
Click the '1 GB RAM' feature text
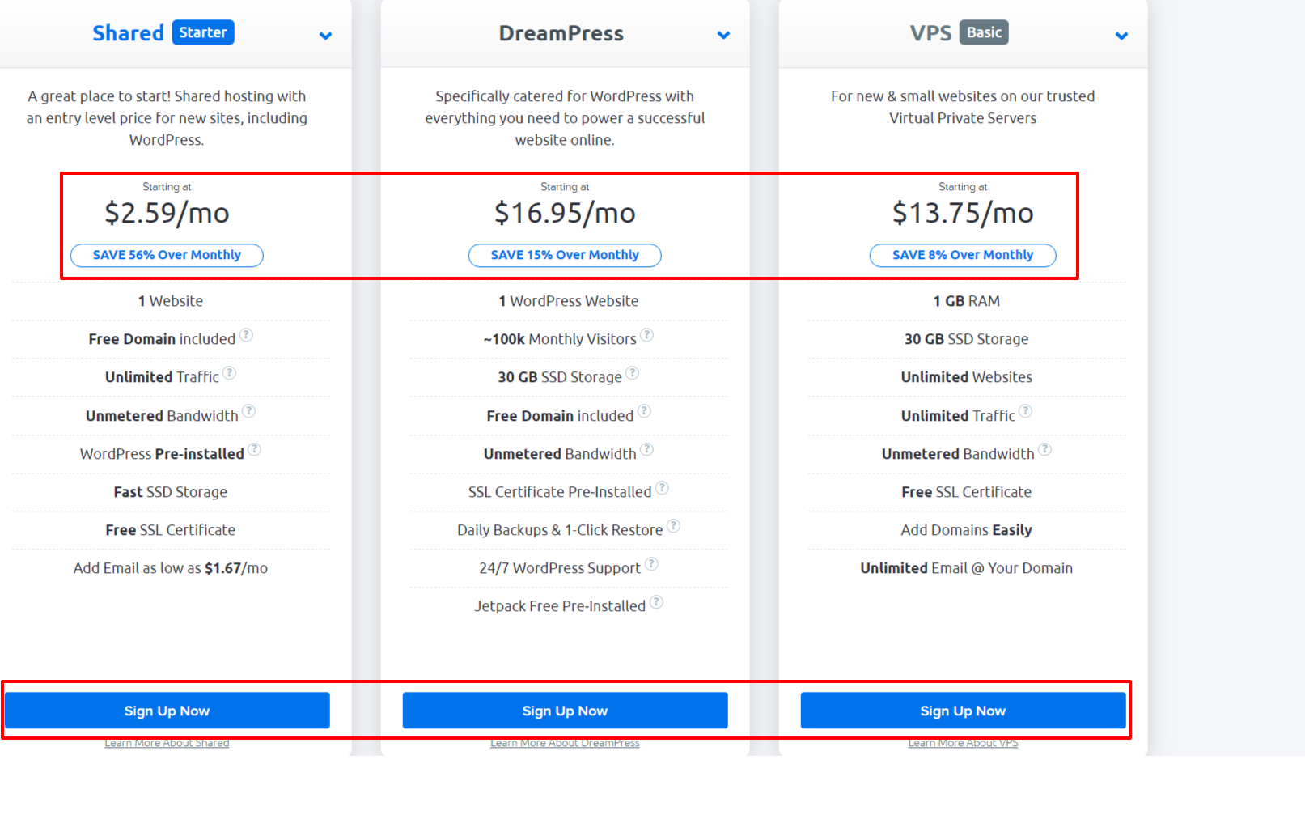point(967,301)
